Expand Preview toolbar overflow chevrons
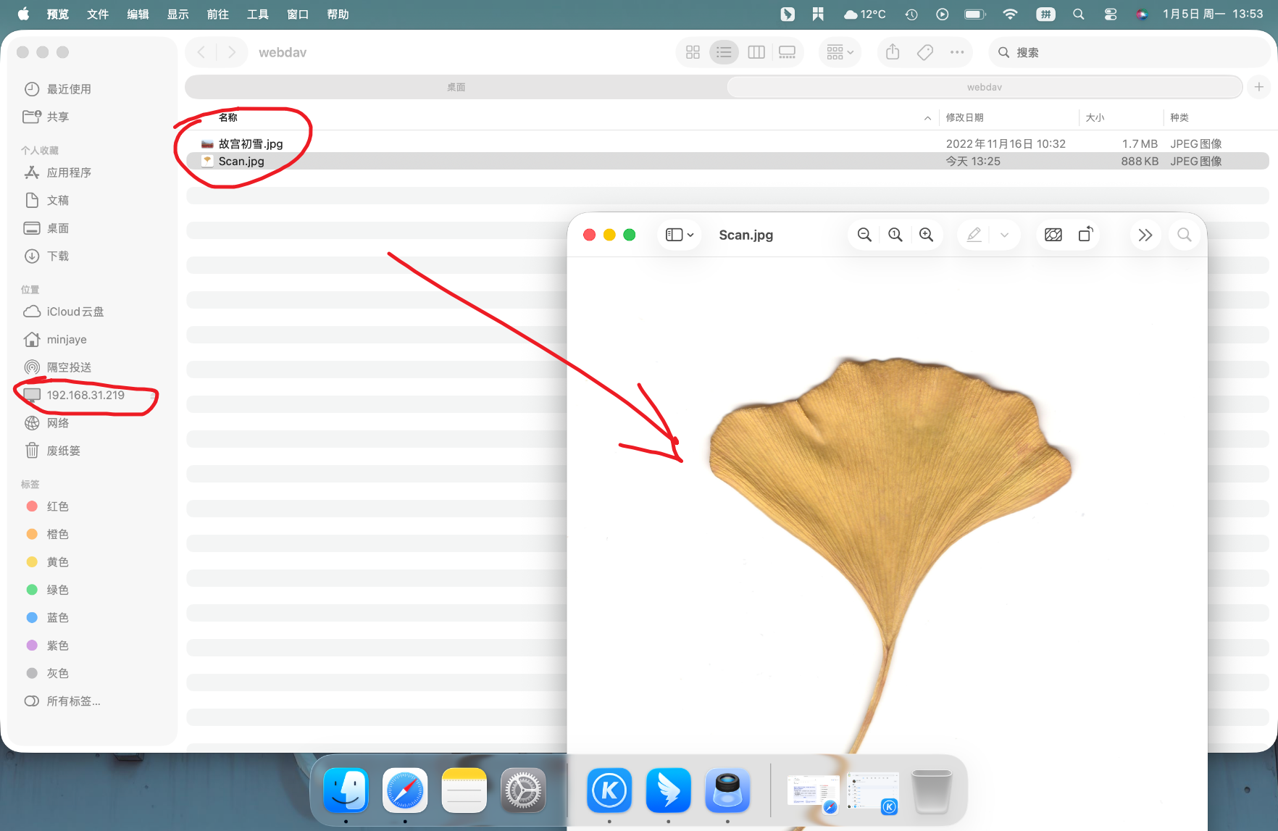Image resolution: width=1278 pixels, height=831 pixels. click(x=1145, y=235)
